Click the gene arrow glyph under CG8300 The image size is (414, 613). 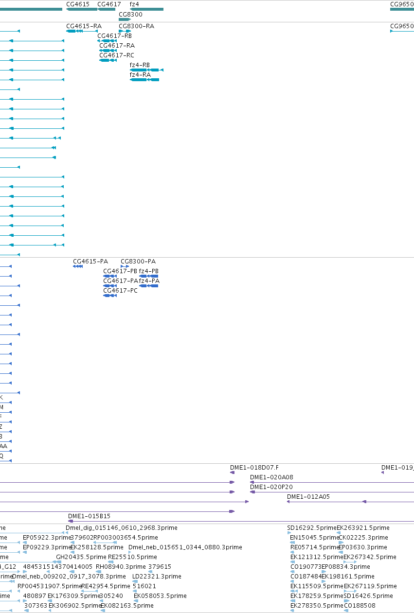click(125, 19)
